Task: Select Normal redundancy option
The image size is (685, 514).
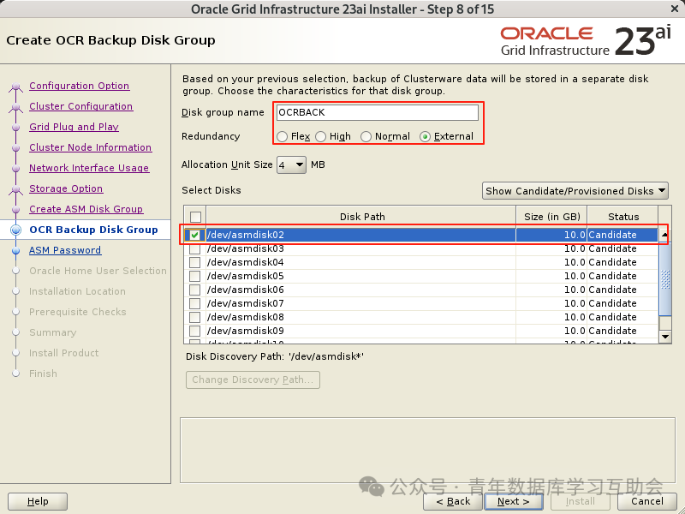Action: click(366, 137)
